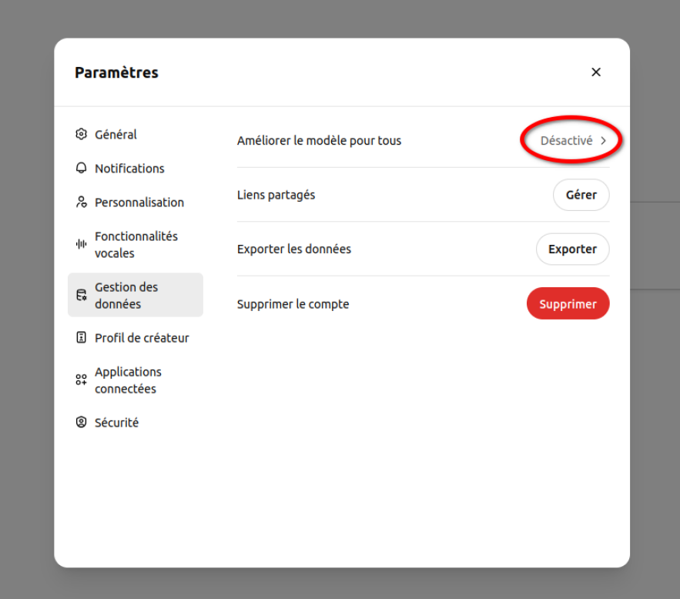
Task: Click the gear icon beside Général
Action: pos(82,134)
